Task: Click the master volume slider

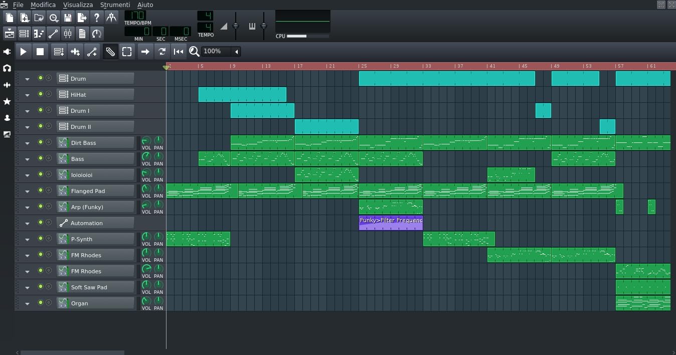Action: [x=236, y=26]
